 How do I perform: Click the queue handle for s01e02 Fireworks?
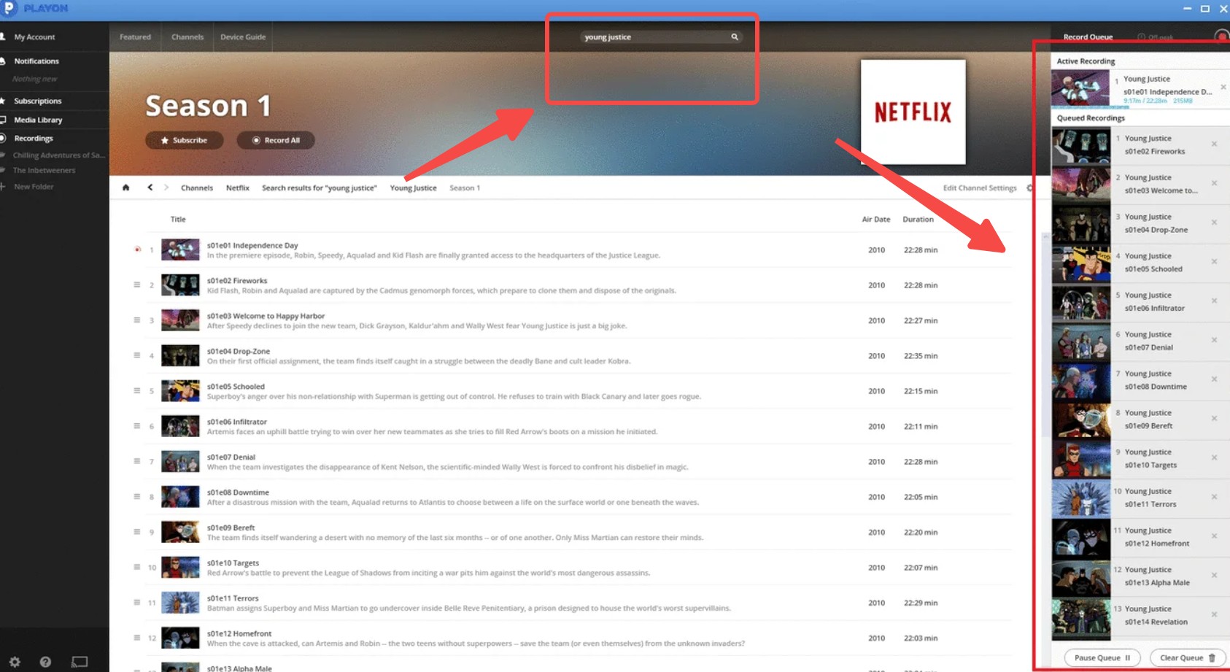tap(136, 285)
